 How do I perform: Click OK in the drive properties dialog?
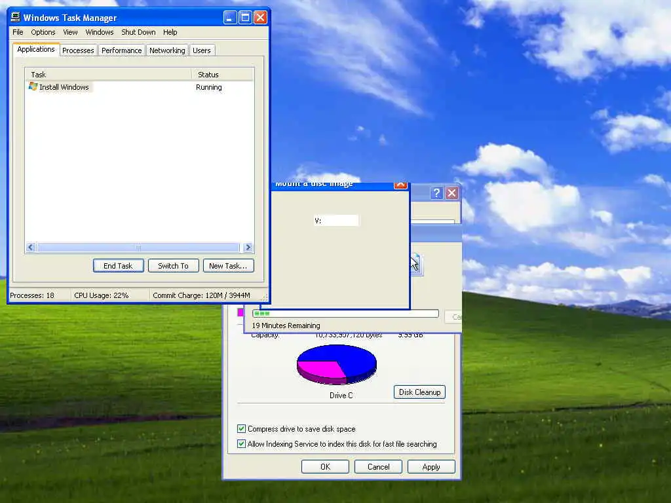click(x=325, y=466)
